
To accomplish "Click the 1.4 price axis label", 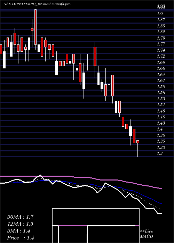I will (160, 129).
